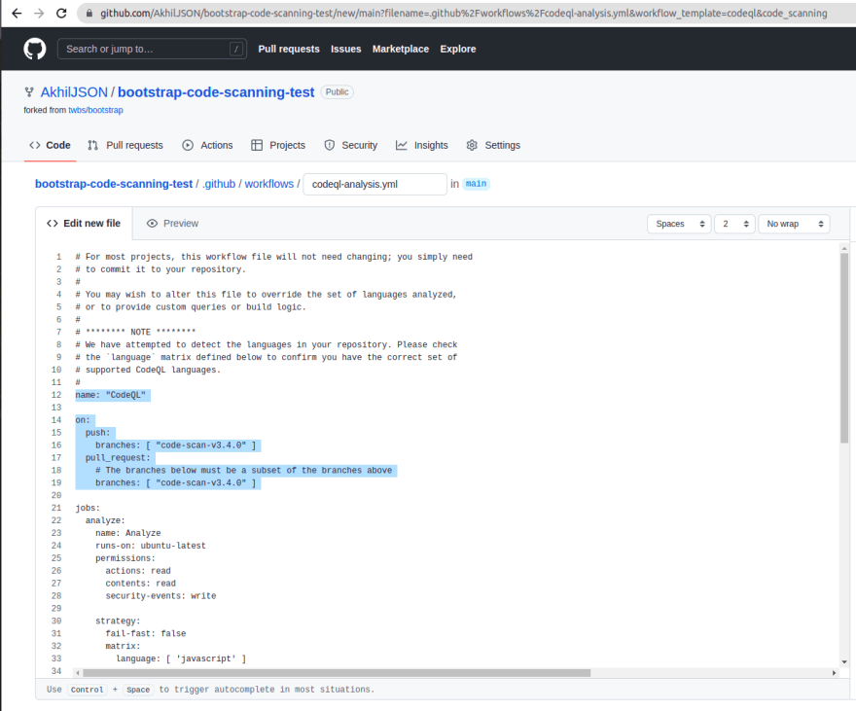Open Explore in top navigation
The height and width of the screenshot is (711, 856).
(458, 49)
